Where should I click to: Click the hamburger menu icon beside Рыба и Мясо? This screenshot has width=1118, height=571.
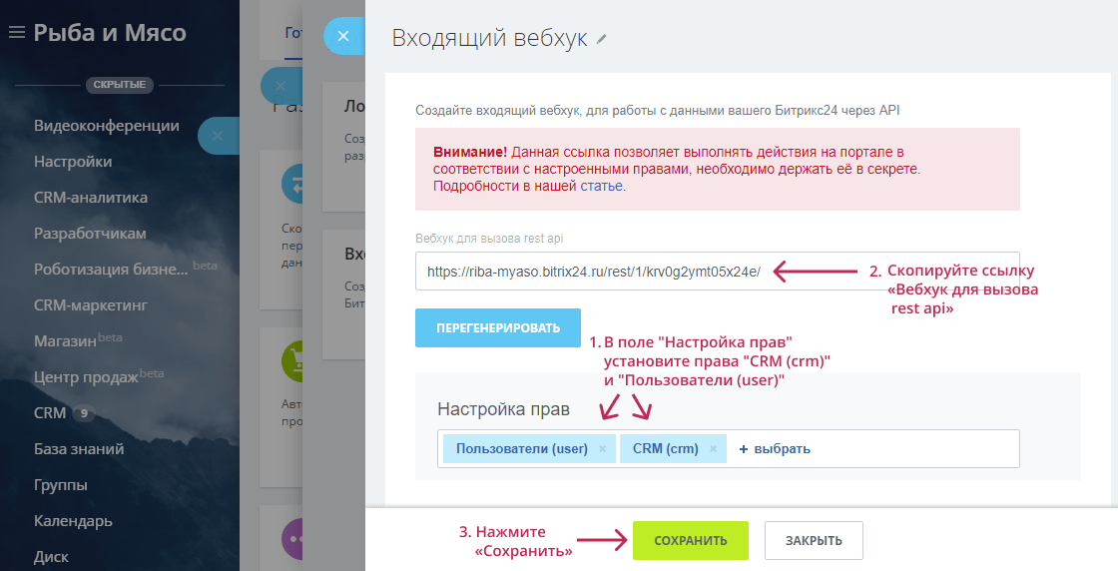pyautogui.click(x=16, y=33)
